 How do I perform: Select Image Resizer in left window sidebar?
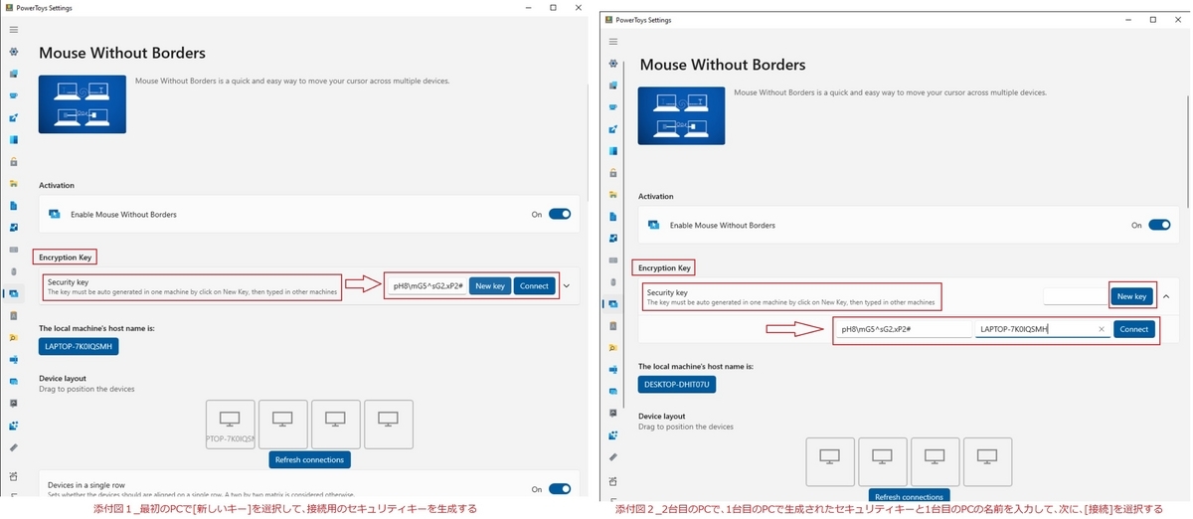(13, 227)
